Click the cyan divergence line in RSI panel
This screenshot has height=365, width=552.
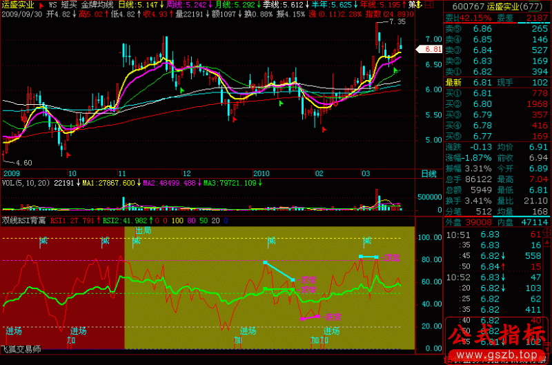tap(279, 270)
